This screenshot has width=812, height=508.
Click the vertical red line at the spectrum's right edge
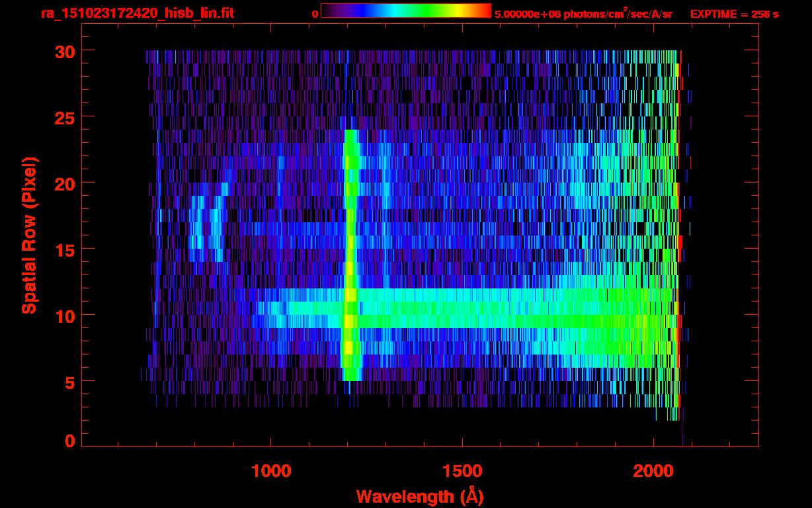pos(680,229)
